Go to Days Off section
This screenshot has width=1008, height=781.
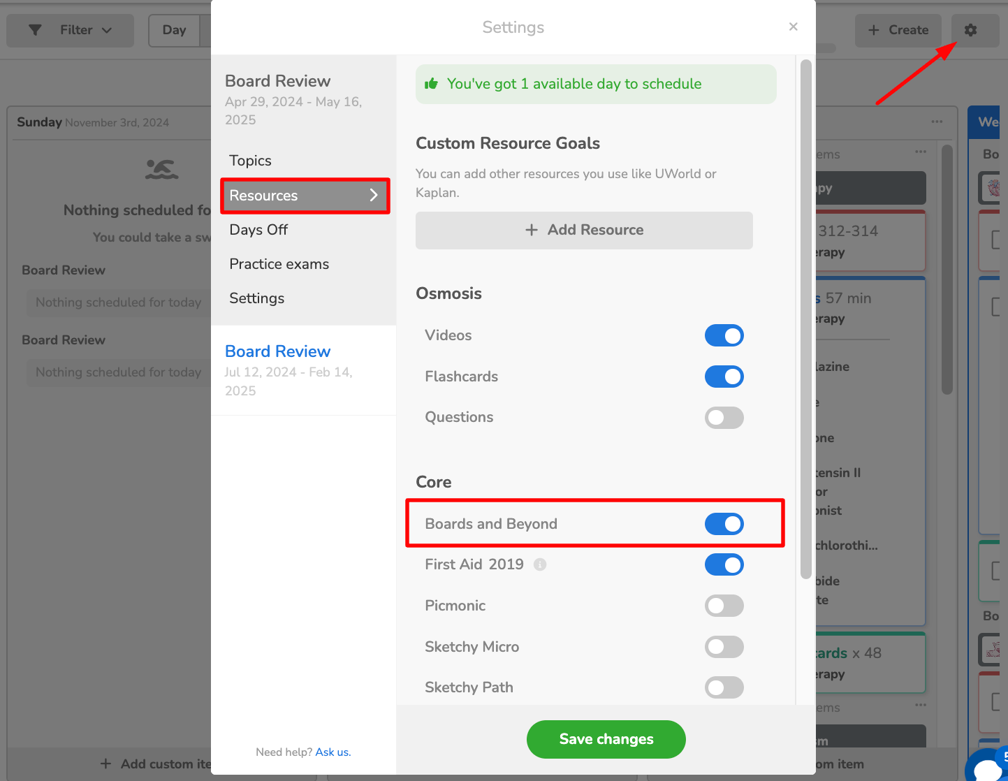pos(258,230)
